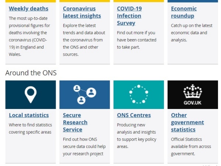Click the ONS Centres description text

point(137,135)
